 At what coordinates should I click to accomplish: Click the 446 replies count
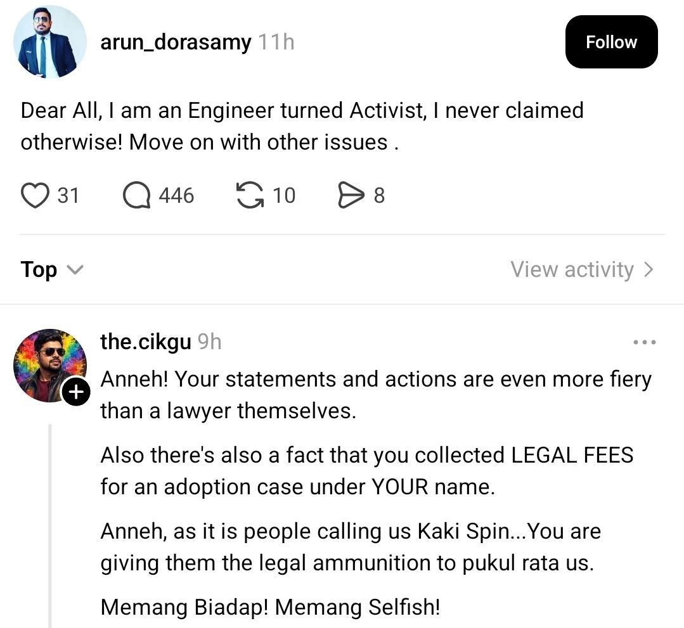tap(176, 196)
